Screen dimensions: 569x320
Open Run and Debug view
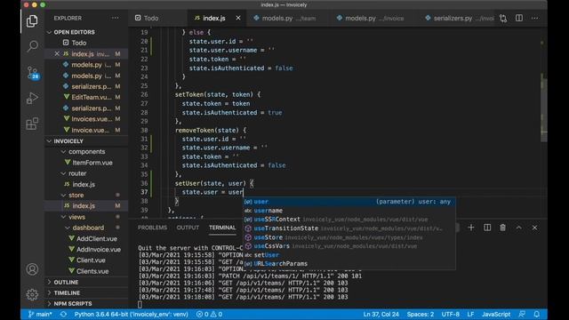[x=32, y=98]
